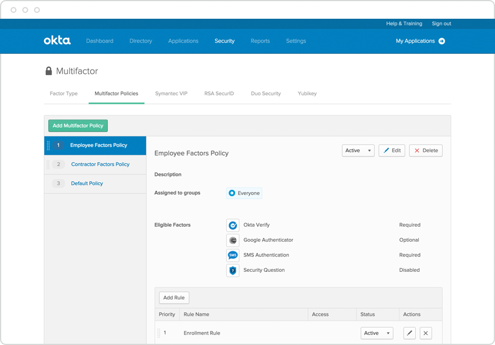This screenshot has height=345, width=495.
Task: Open the Active status dropdown for the policy
Action: point(358,151)
